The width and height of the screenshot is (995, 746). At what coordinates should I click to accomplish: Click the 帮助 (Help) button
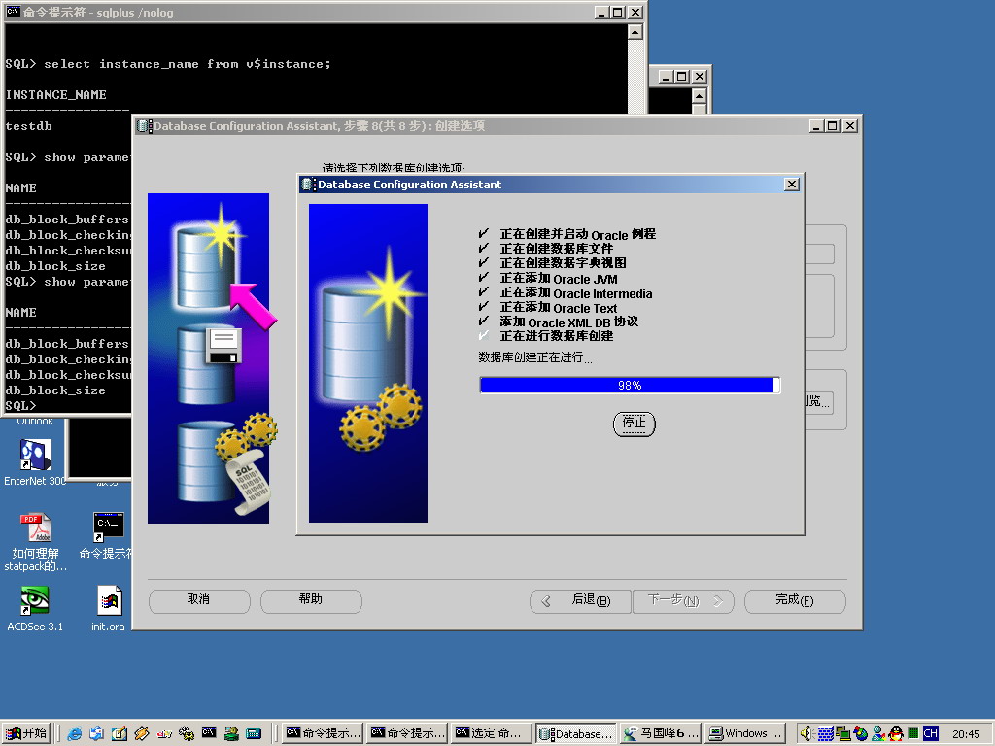(x=311, y=600)
